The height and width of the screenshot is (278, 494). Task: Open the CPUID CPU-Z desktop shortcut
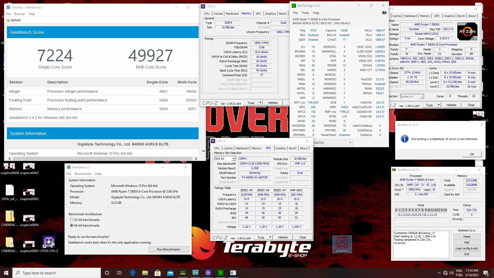49,244
